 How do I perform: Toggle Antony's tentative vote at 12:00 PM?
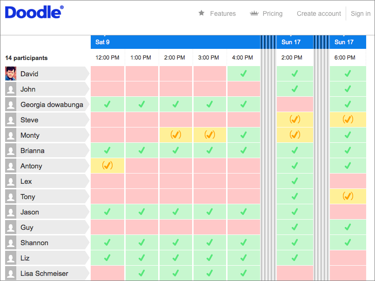coord(107,166)
